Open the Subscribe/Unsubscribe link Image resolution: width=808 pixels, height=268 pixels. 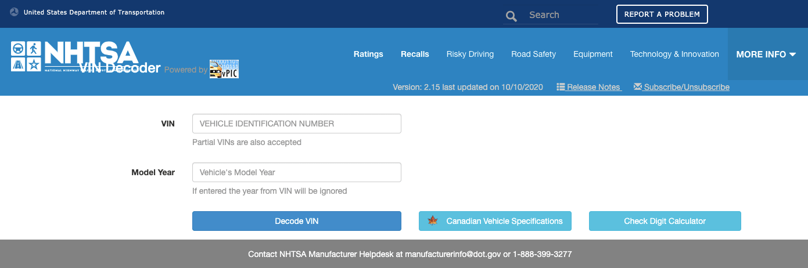coord(681,87)
